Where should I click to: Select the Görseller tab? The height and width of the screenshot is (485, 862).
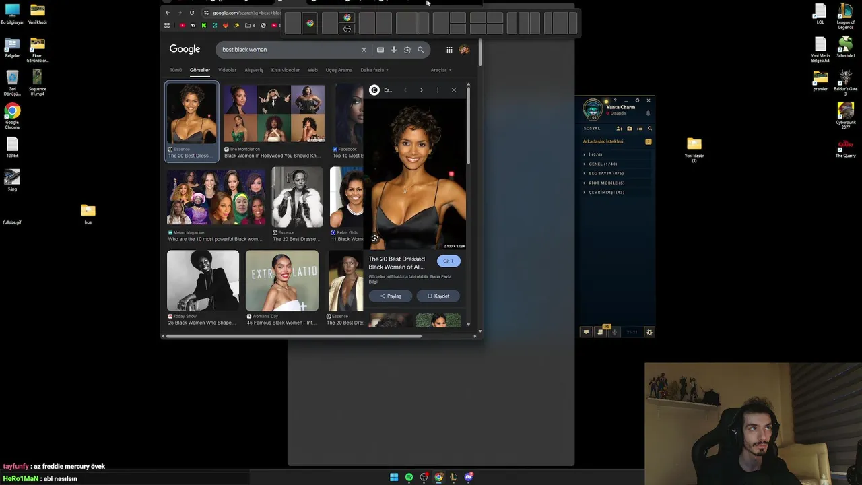click(200, 70)
